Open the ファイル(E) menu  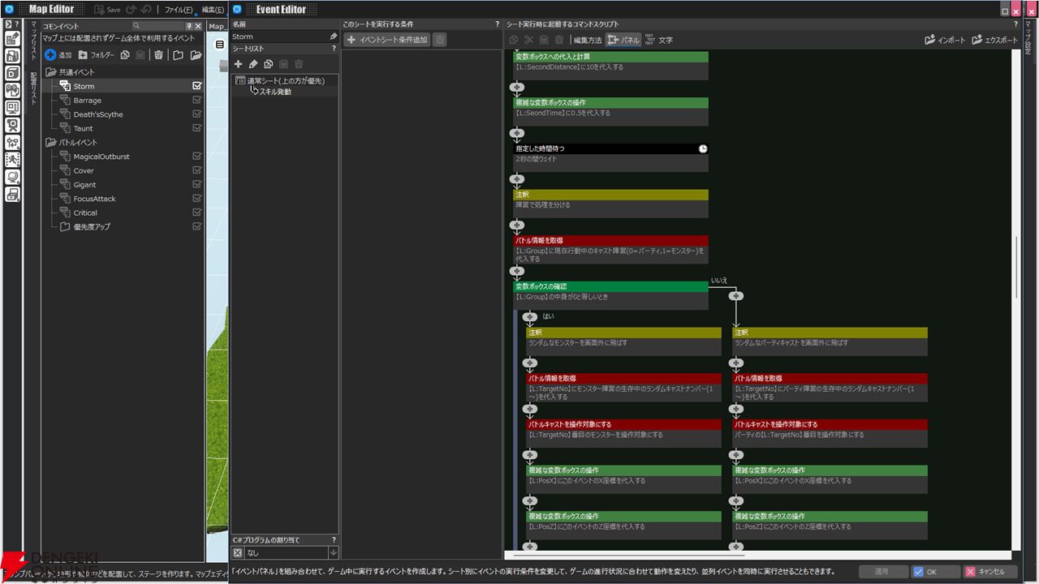tap(178, 10)
